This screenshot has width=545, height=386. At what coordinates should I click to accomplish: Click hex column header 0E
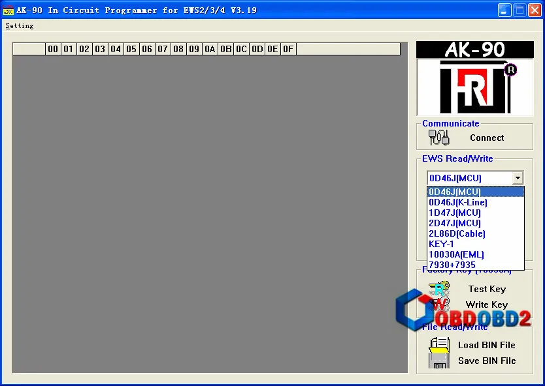click(x=272, y=49)
